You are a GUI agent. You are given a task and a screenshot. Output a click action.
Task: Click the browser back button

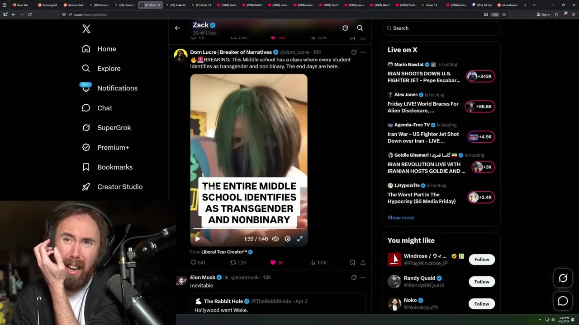click(14, 14)
